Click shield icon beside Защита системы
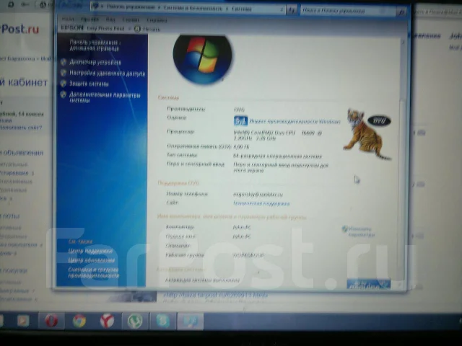Viewport: 462px width, 346px height. (x=64, y=84)
